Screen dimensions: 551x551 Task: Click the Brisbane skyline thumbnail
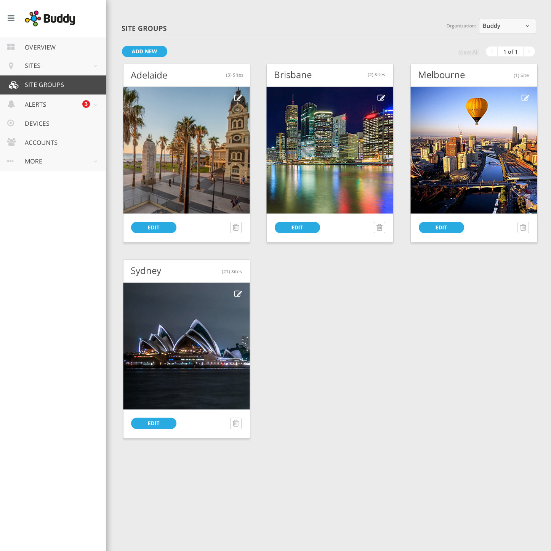pos(330,150)
